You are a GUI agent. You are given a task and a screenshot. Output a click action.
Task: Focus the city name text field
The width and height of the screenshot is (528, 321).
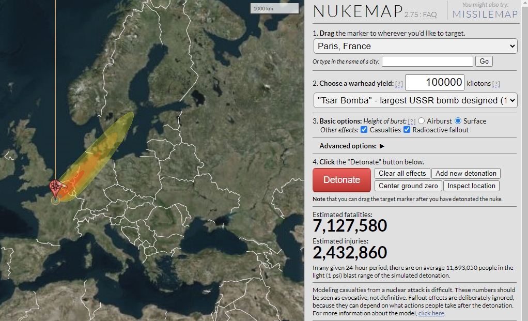click(x=427, y=62)
